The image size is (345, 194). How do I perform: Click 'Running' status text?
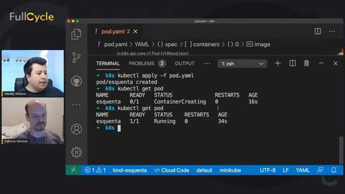point(164,121)
